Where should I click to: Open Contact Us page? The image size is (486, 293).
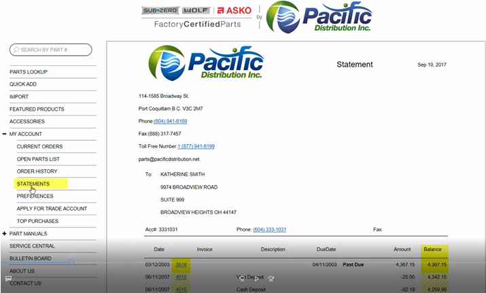point(25,283)
